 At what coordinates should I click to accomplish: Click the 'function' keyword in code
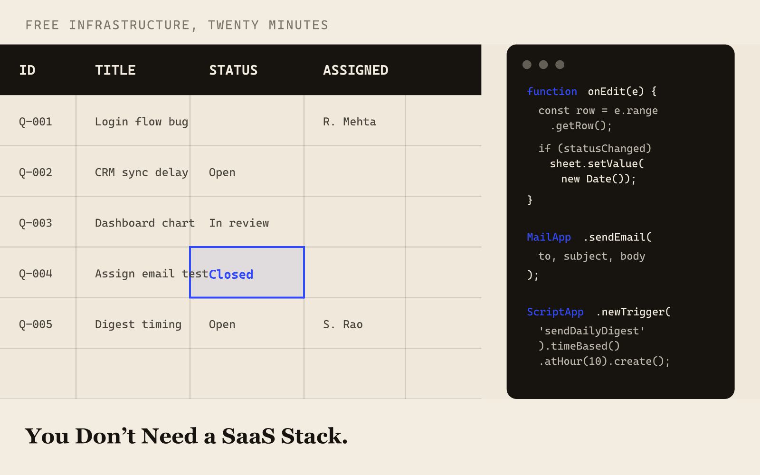pyautogui.click(x=552, y=91)
